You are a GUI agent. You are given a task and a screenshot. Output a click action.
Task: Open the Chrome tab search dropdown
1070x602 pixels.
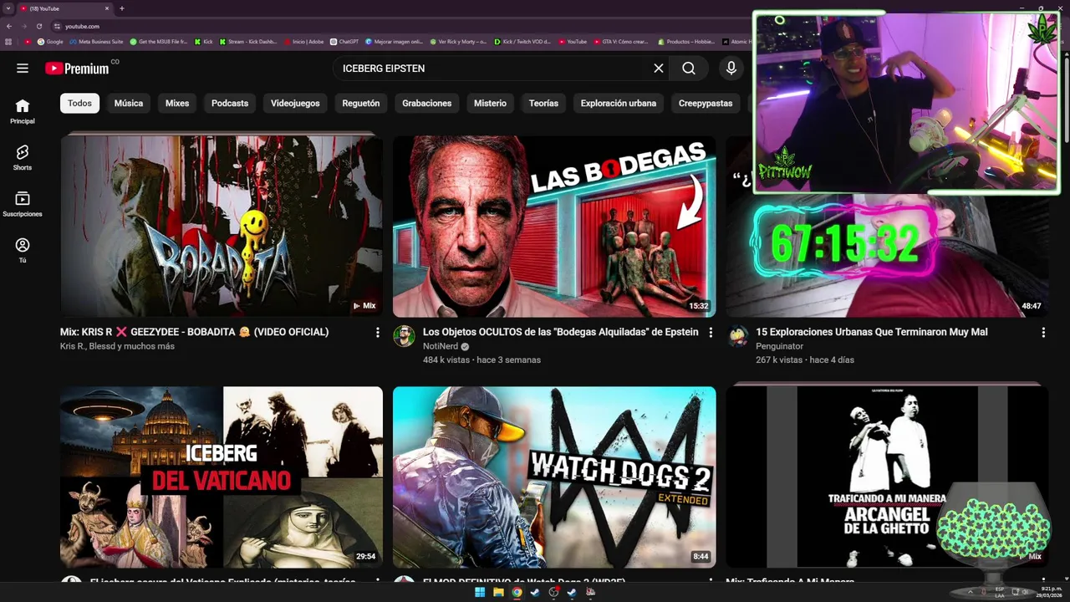tap(8, 8)
